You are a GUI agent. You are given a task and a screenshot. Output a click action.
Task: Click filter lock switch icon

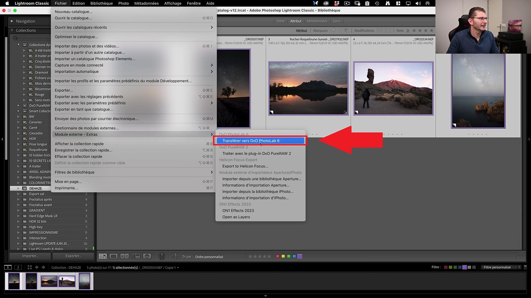525,267
